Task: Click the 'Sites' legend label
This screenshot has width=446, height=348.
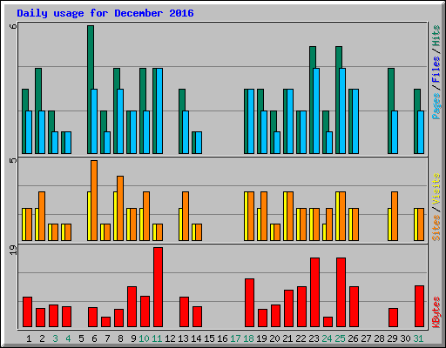Action: point(436,228)
